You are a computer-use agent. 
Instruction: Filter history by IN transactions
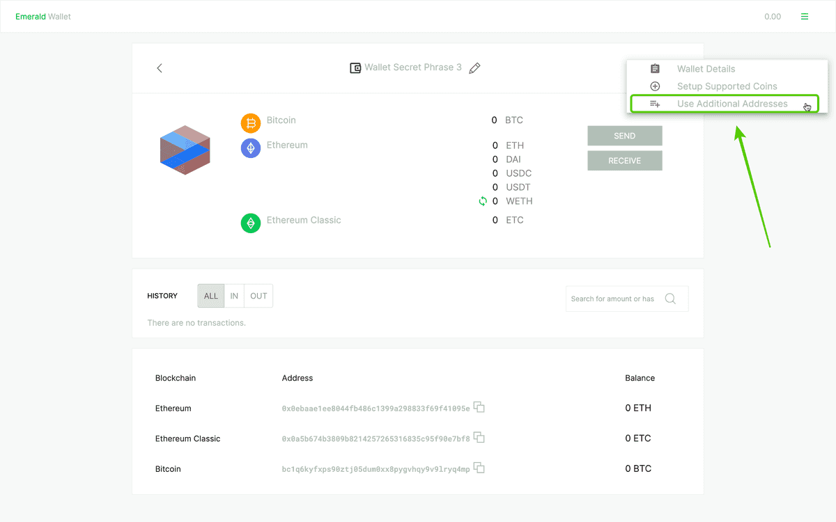234,296
